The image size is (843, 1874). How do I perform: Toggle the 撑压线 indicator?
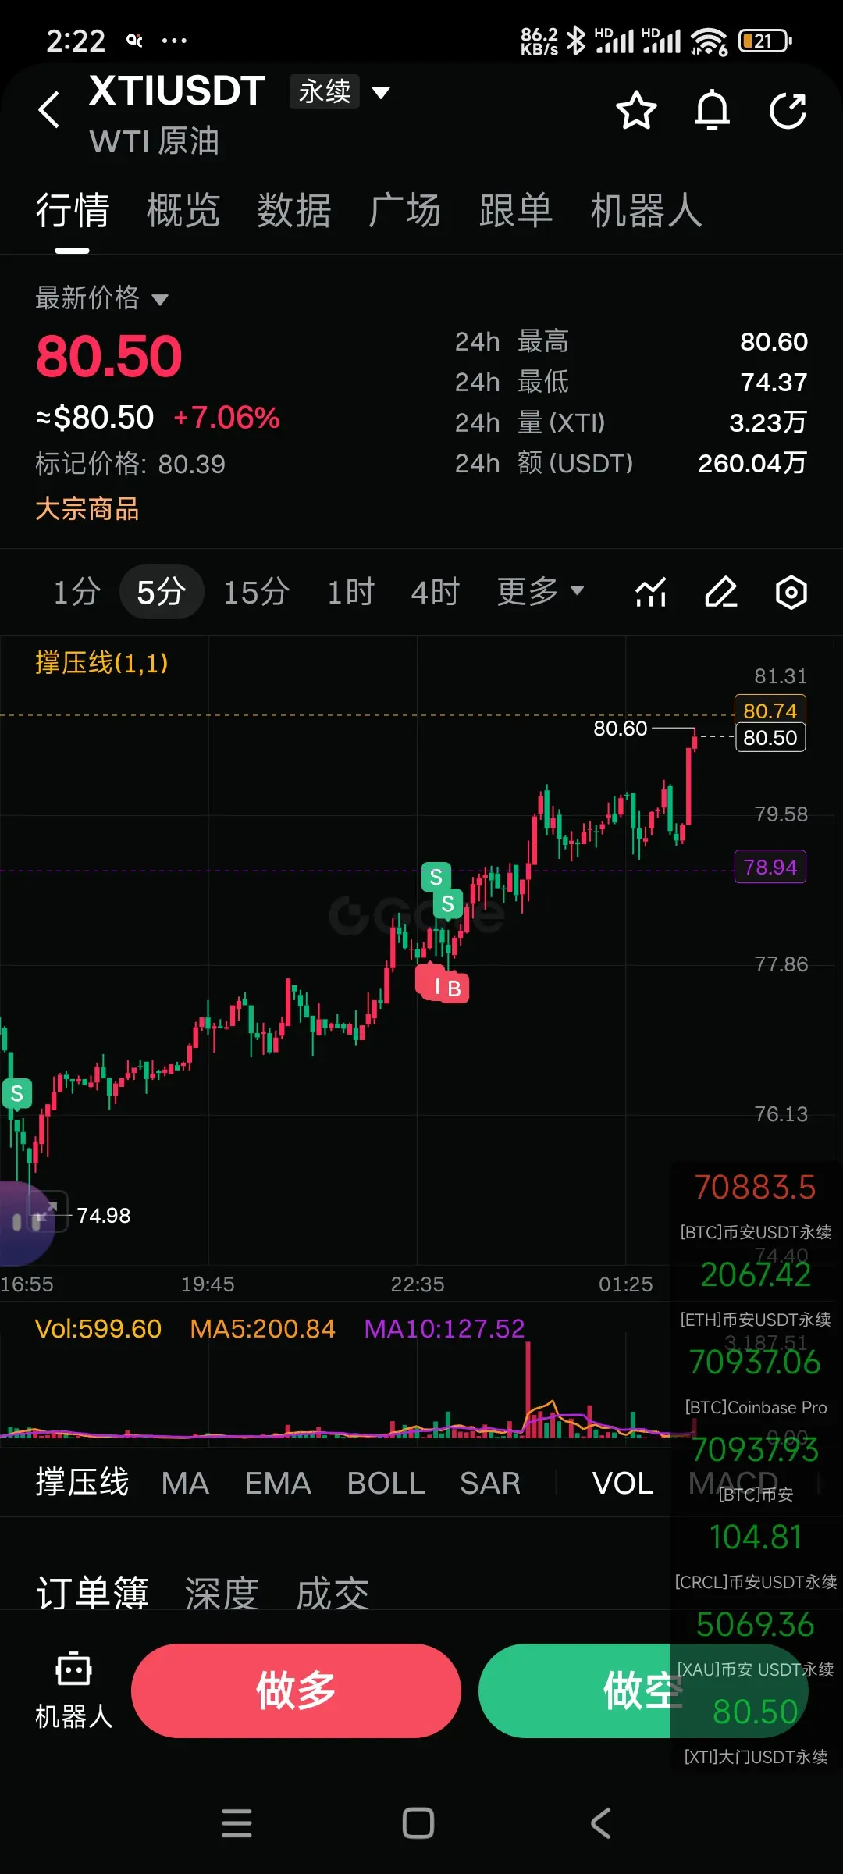82,1483
